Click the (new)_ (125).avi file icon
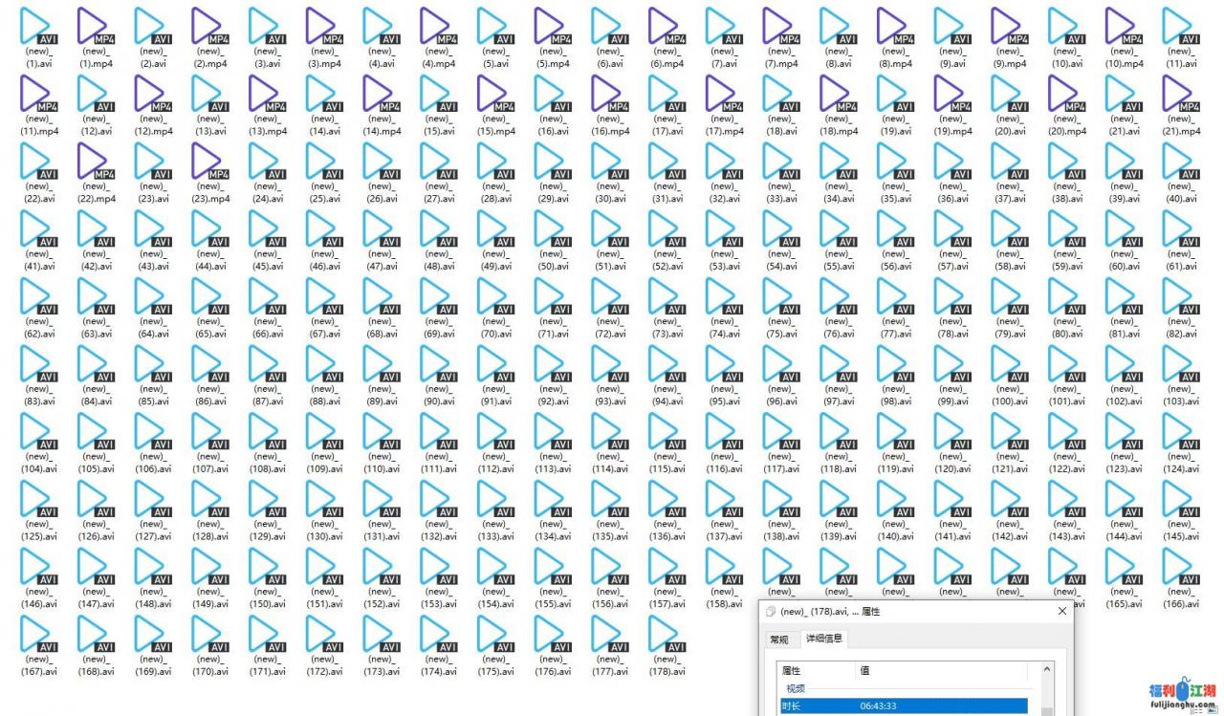The width and height of the screenshot is (1224, 716). (37, 501)
